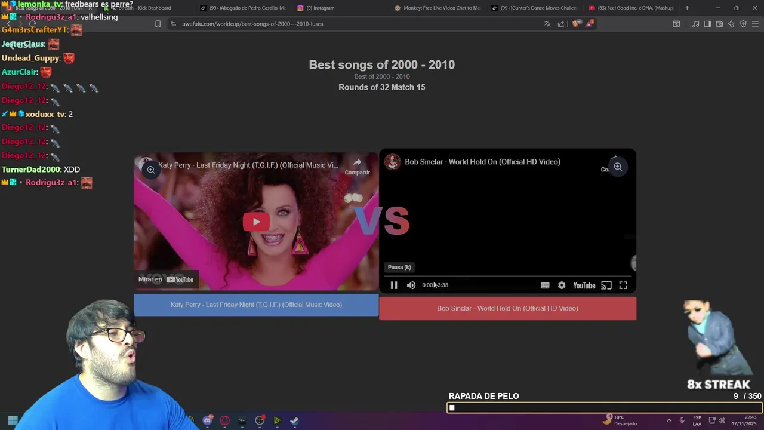Open green arrow app in taskbar
The height and width of the screenshot is (430, 764).
click(x=277, y=420)
